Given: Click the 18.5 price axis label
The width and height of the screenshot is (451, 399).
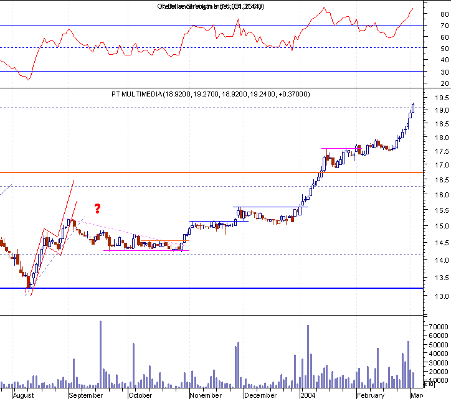Looking at the screenshot, I should click(x=442, y=124).
